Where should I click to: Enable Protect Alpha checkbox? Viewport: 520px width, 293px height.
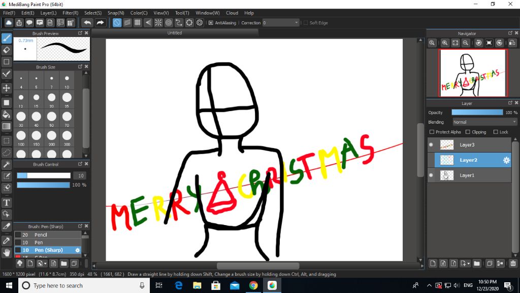[432, 132]
